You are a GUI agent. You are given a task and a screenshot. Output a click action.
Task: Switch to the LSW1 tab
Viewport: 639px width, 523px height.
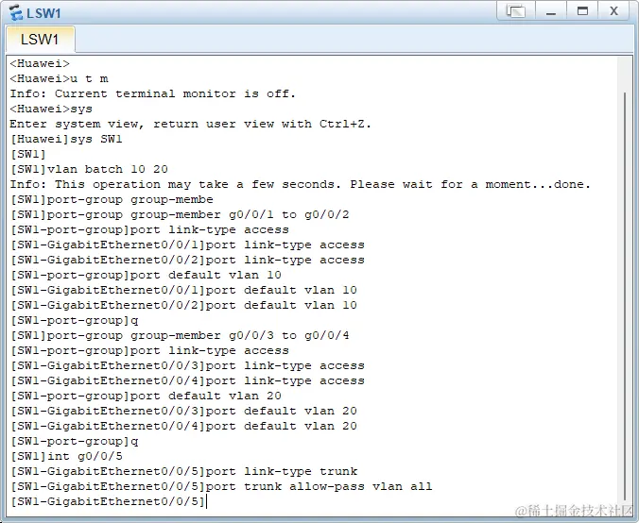click(x=40, y=40)
